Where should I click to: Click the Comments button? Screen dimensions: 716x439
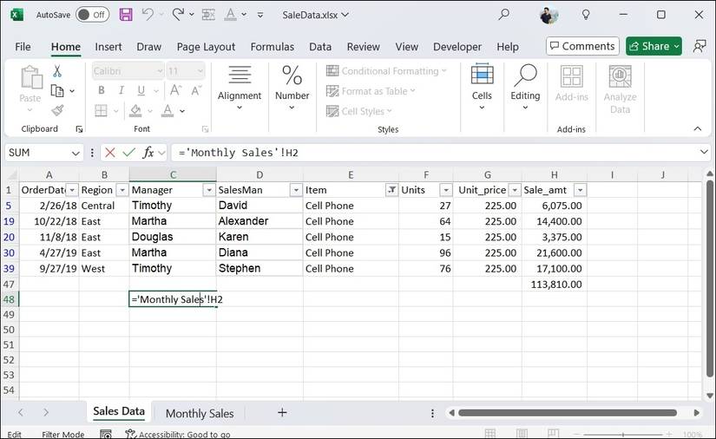(x=582, y=46)
